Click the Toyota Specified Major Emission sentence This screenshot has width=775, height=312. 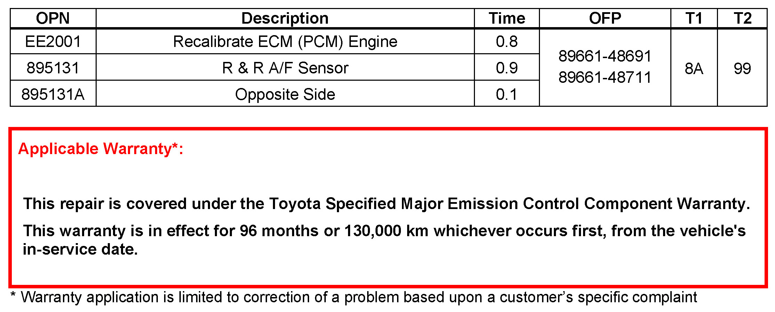point(386,204)
